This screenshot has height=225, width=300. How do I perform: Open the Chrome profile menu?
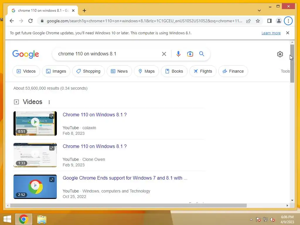point(279,21)
